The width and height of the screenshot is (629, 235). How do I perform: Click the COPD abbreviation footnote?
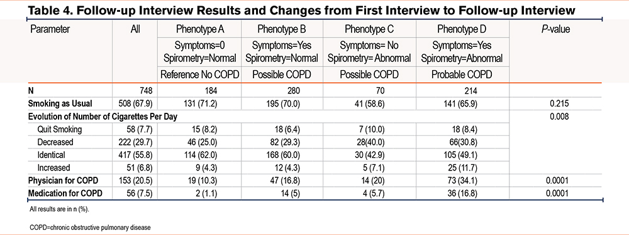(x=90, y=227)
